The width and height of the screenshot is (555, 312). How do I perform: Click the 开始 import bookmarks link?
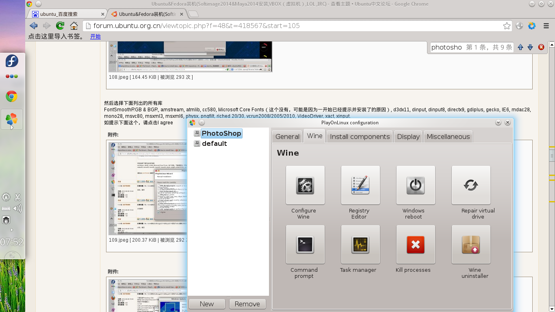coord(95,37)
